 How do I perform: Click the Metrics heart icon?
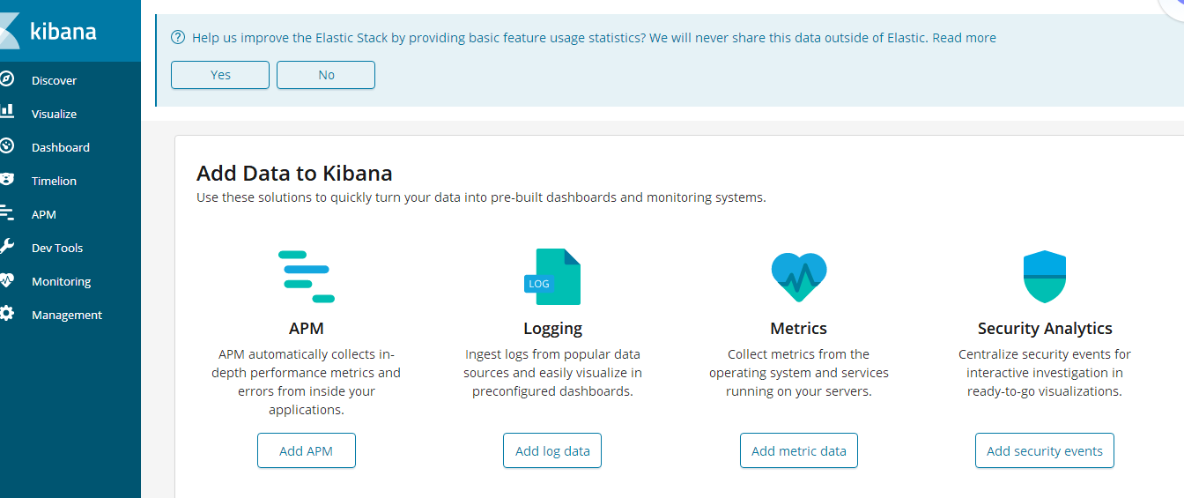tap(798, 277)
